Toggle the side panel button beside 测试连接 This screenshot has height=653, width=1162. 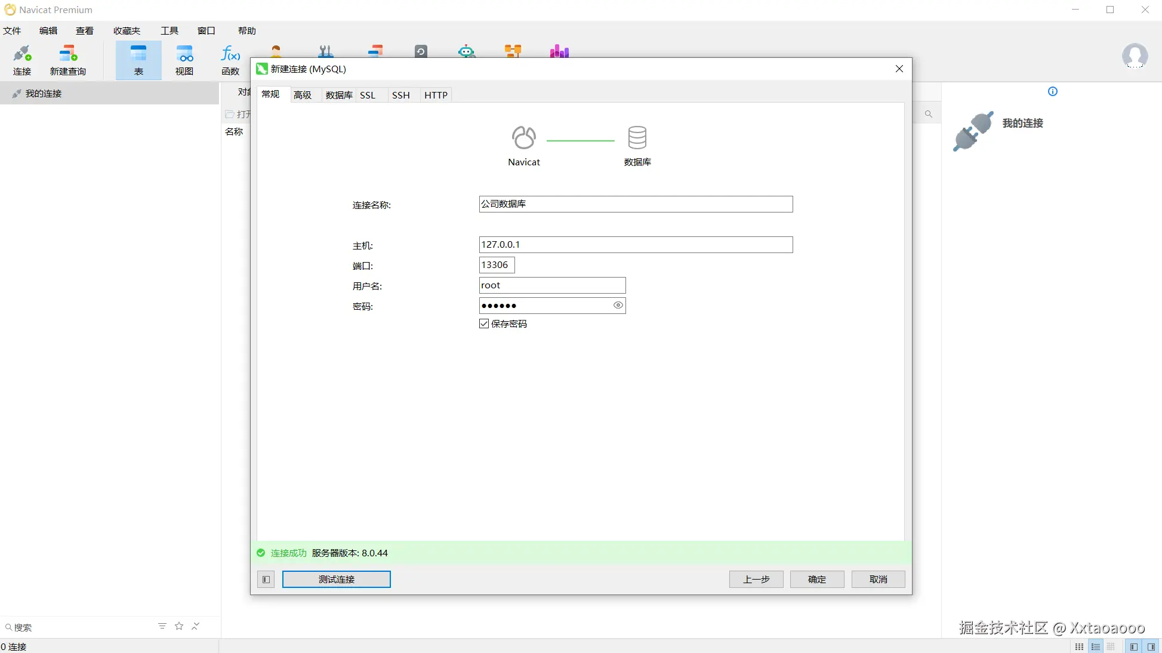pyautogui.click(x=266, y=579)
